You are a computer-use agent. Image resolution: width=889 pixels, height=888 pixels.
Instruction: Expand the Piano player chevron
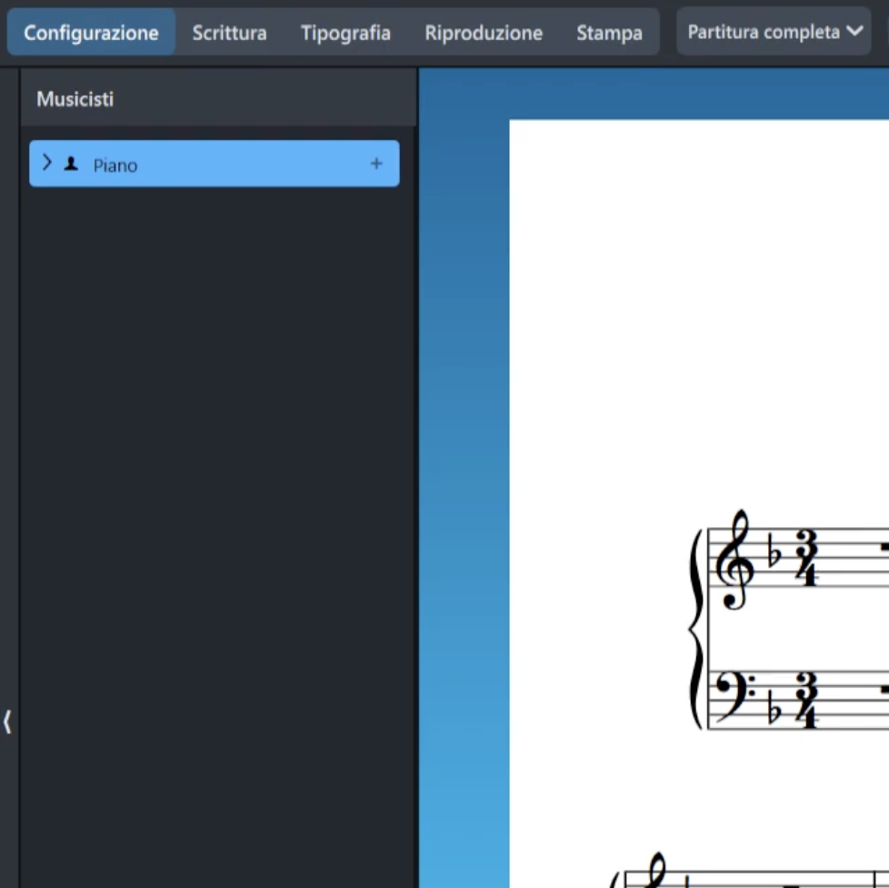(x=47, y=164)
